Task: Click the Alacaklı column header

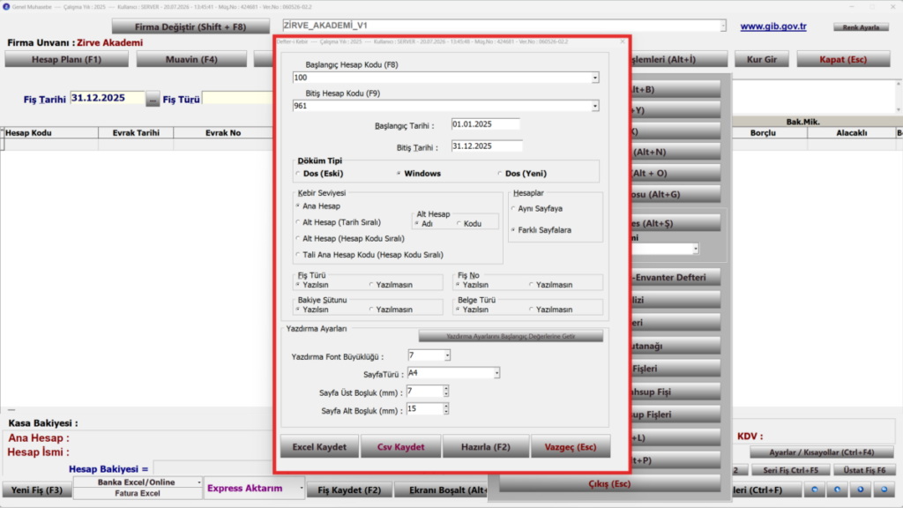Action: coord(851,132)
